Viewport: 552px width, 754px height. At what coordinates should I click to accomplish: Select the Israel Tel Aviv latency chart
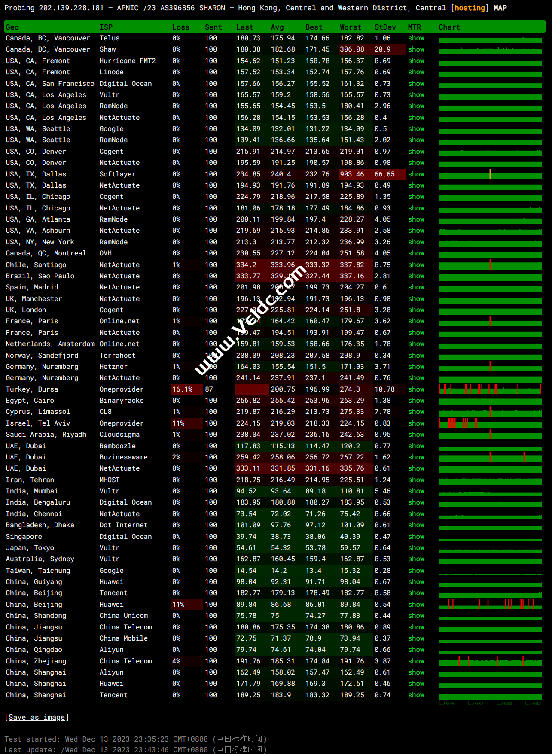490,423
